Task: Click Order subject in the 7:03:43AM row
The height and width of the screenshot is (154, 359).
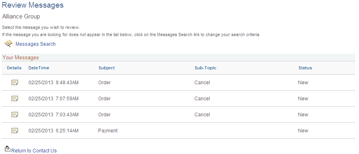Action: [x=105, y=115]
